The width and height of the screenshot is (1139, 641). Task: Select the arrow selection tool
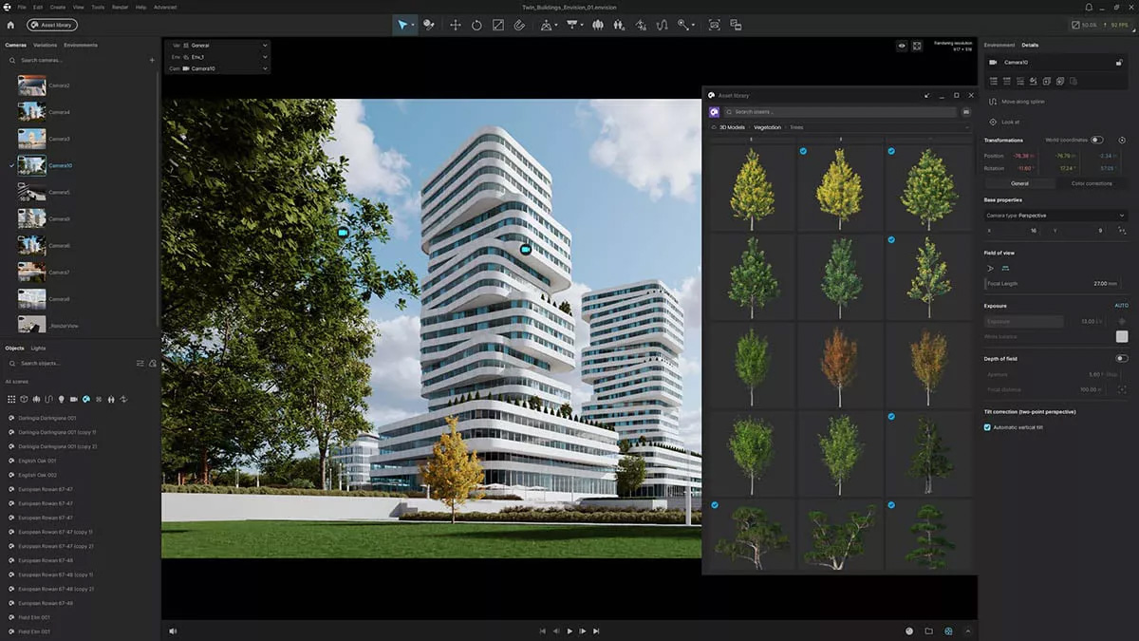click(402, 25)
